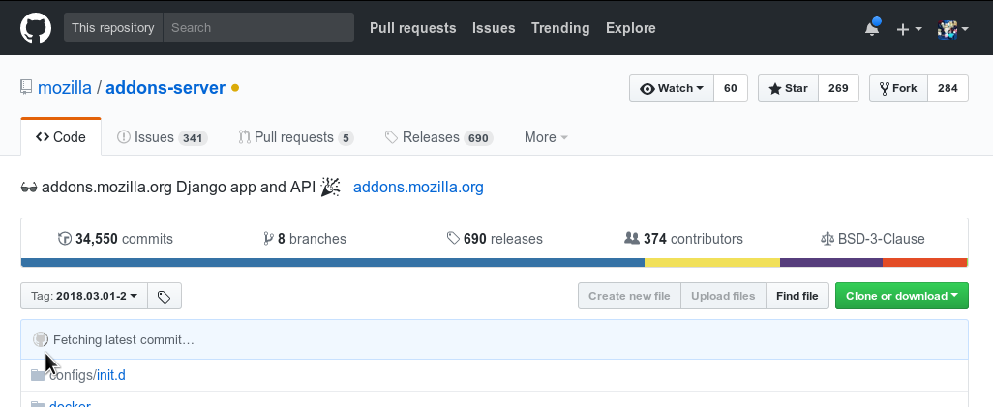This screenshot has height=407, width=993.
Task: Click the repository book icon beside mozilla
Action: tap(26, 87)
